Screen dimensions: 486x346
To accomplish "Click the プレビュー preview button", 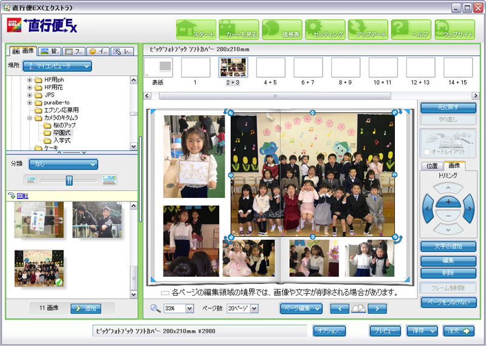I will [385, 331].
